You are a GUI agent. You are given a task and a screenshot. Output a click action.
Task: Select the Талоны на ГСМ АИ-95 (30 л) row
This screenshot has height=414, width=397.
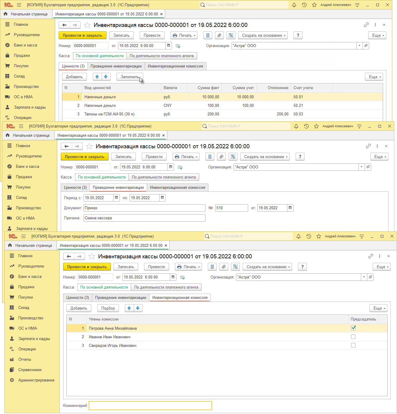click(222, 114)
